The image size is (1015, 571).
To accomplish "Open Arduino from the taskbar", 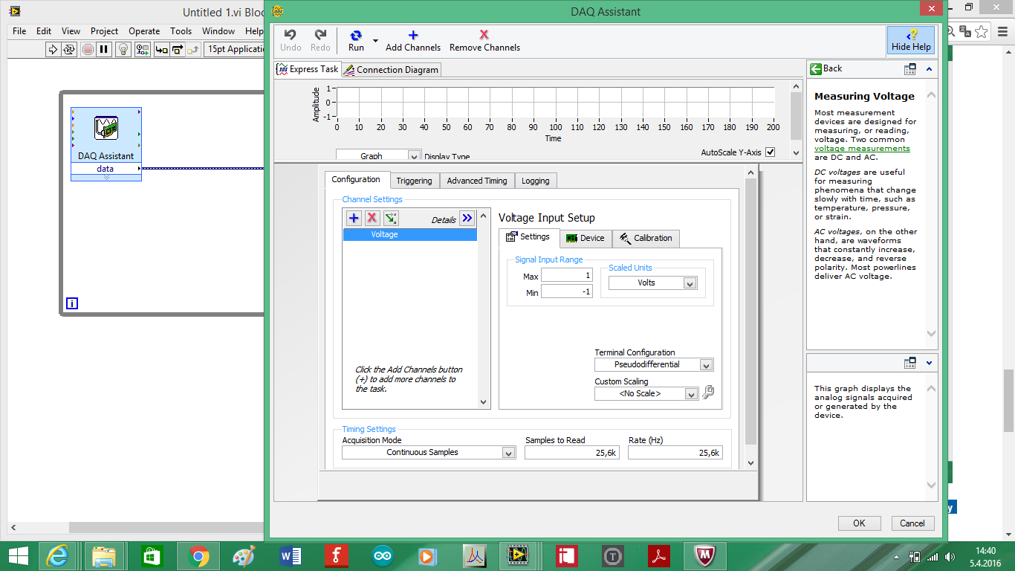I will pos(384,556).
